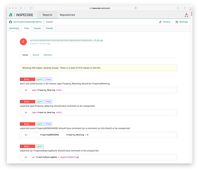View the file's Source sub-tab
The width and height of the screenshot is (199, 171).
[36, 55]
